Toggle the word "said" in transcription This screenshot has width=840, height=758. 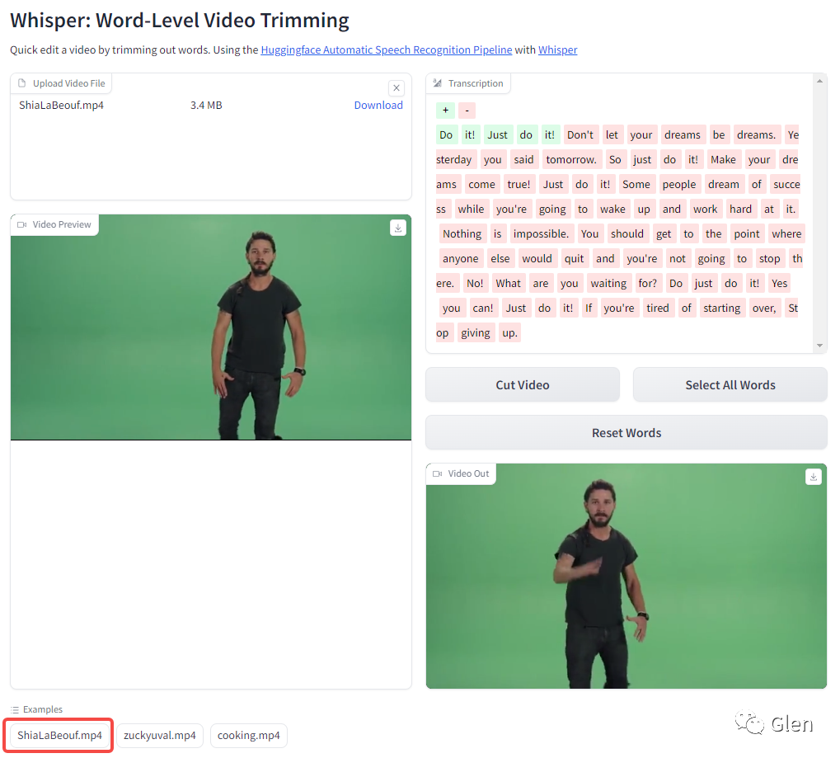click(523, 160)
